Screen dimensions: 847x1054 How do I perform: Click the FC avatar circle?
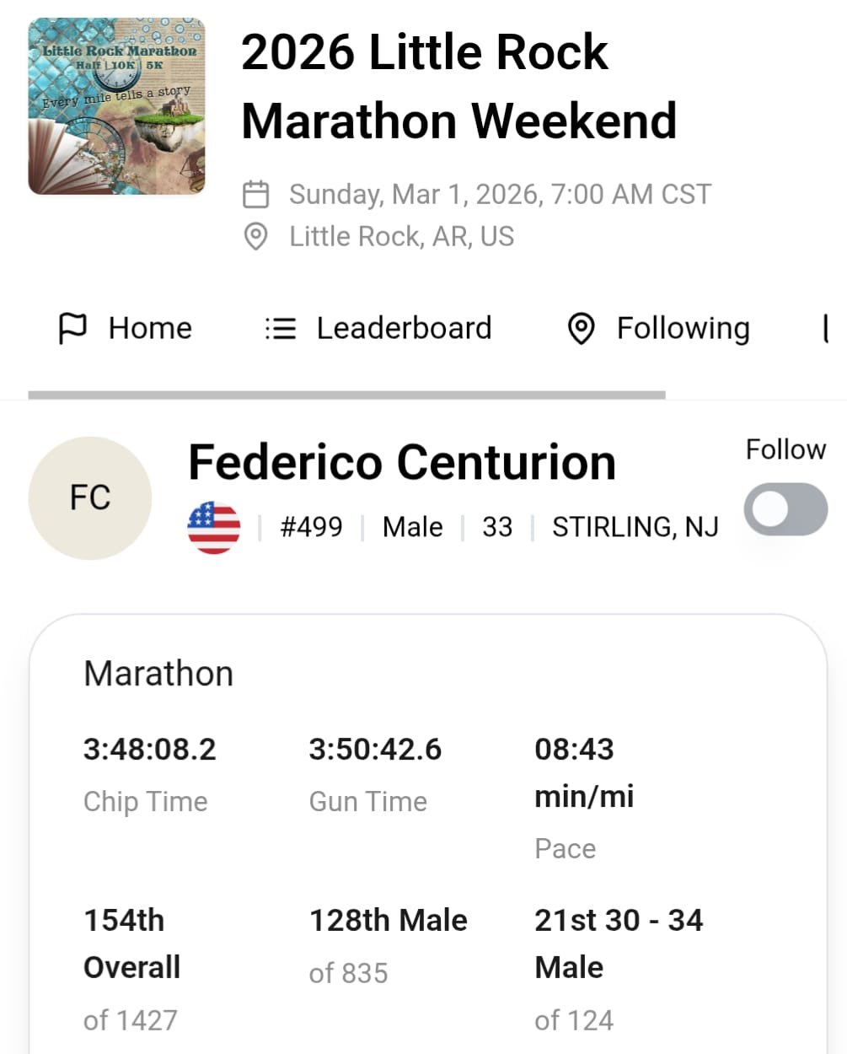coord(90,497)
